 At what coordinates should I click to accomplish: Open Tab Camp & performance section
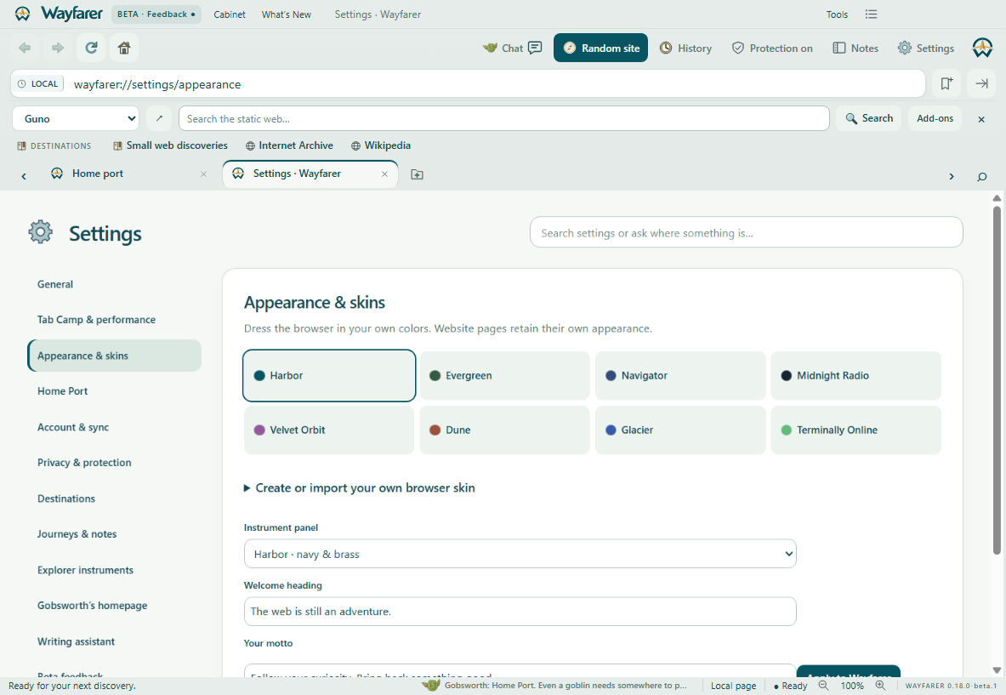[x=114, y=320]
